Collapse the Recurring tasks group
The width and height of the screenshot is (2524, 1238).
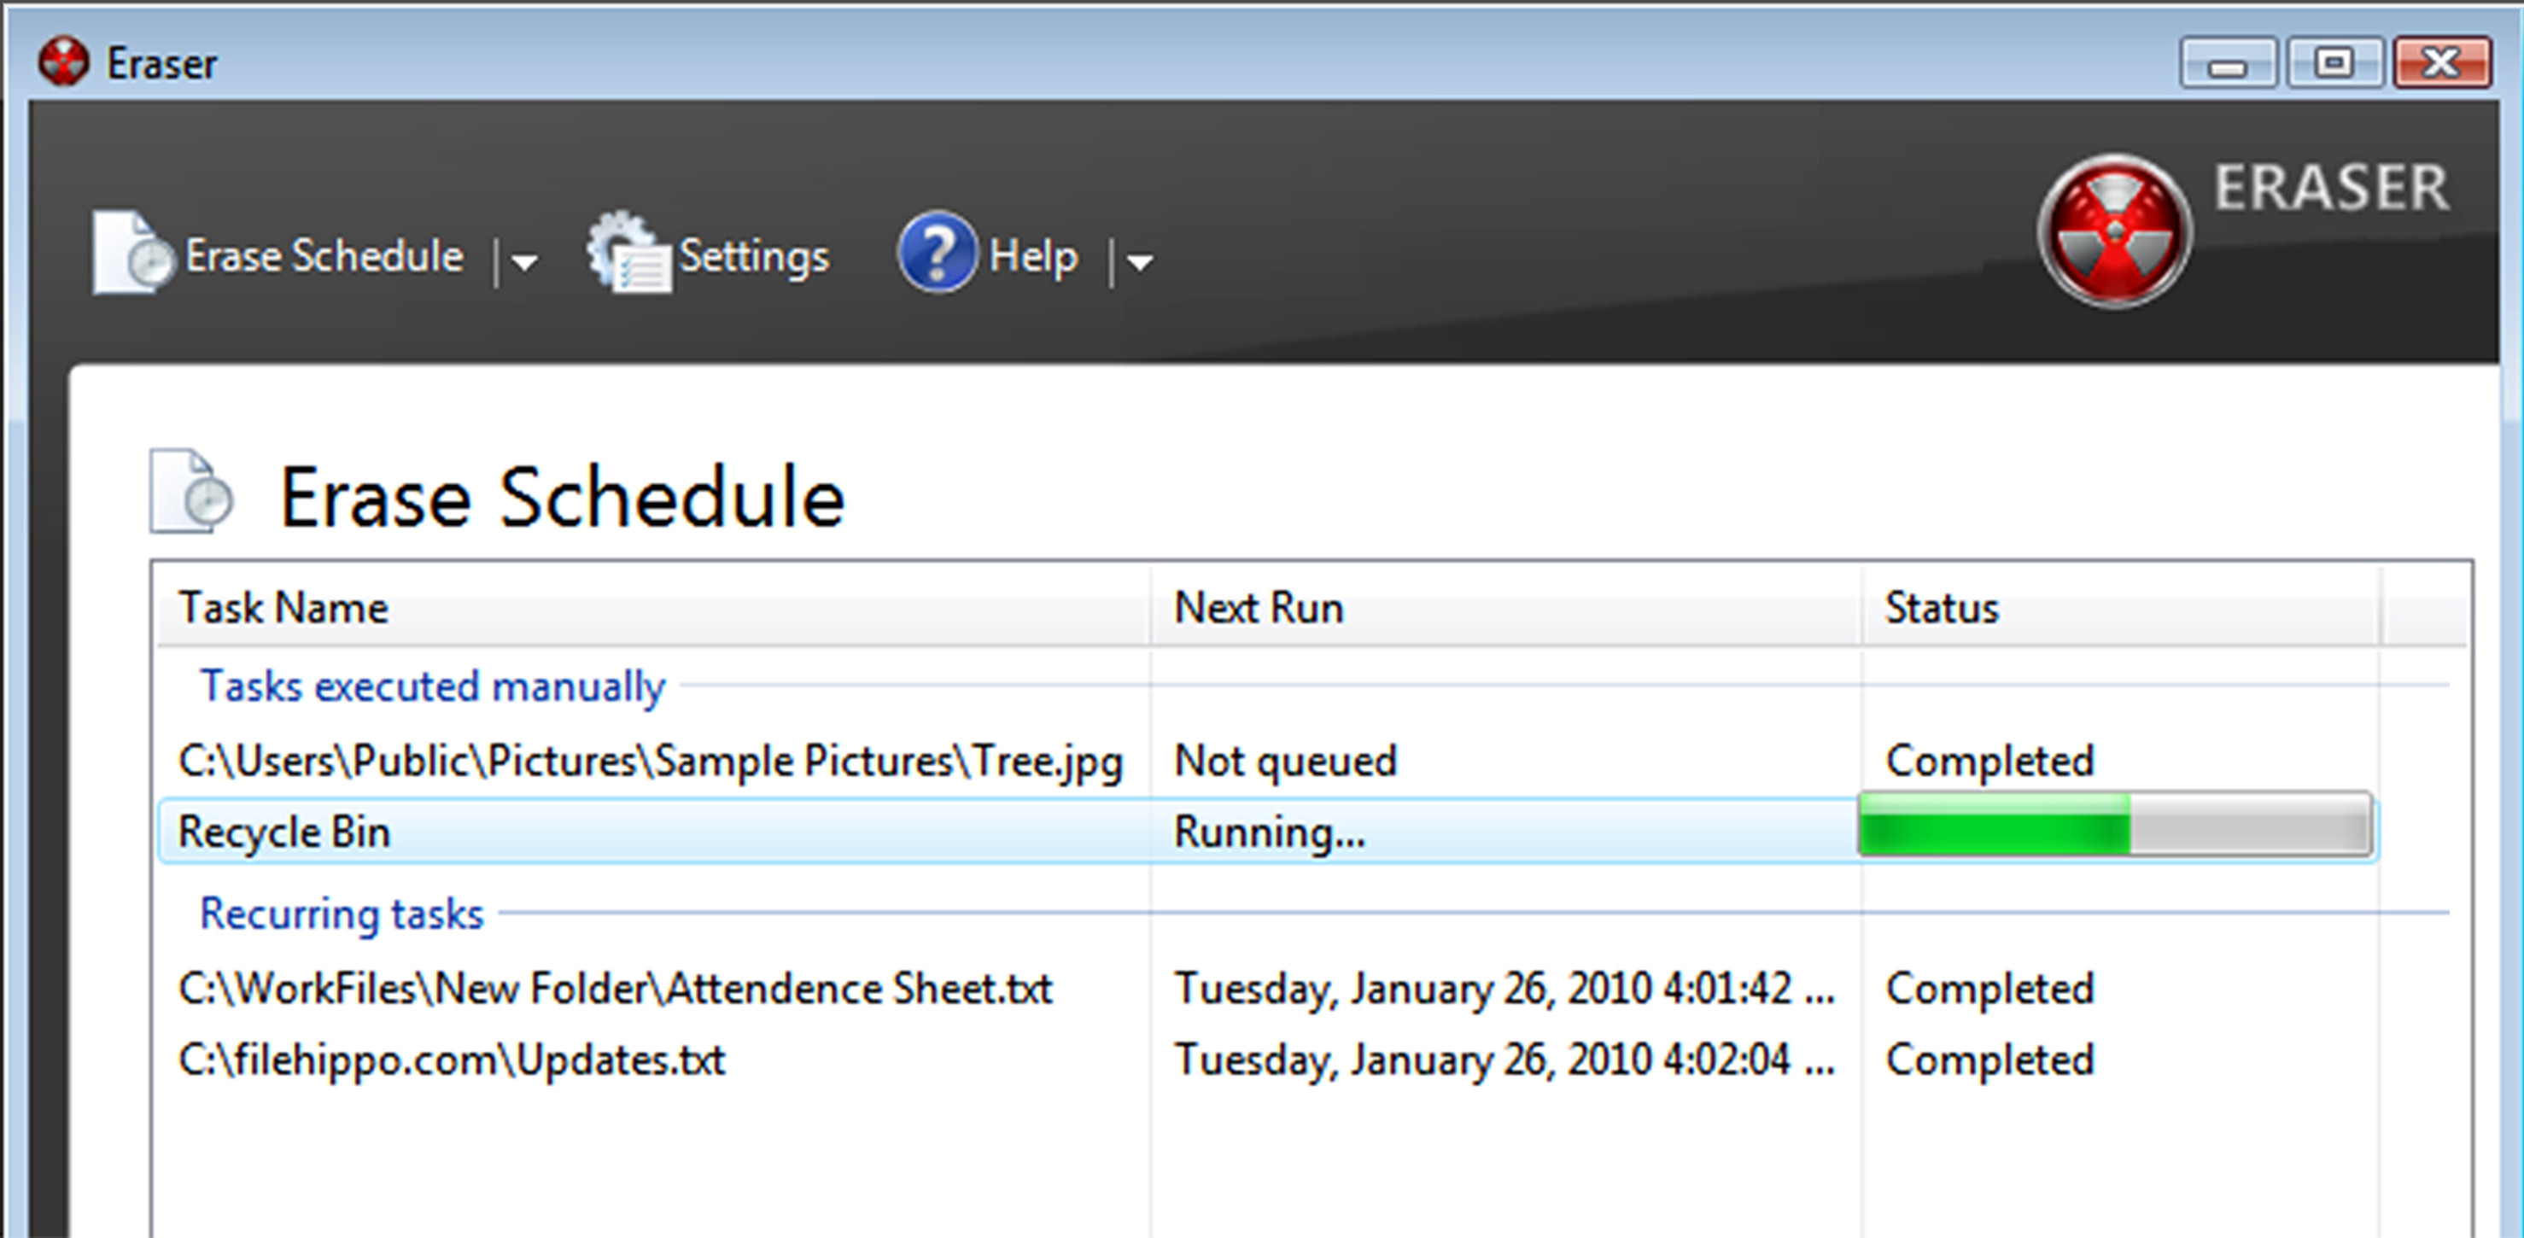click(x=341, y=913)
